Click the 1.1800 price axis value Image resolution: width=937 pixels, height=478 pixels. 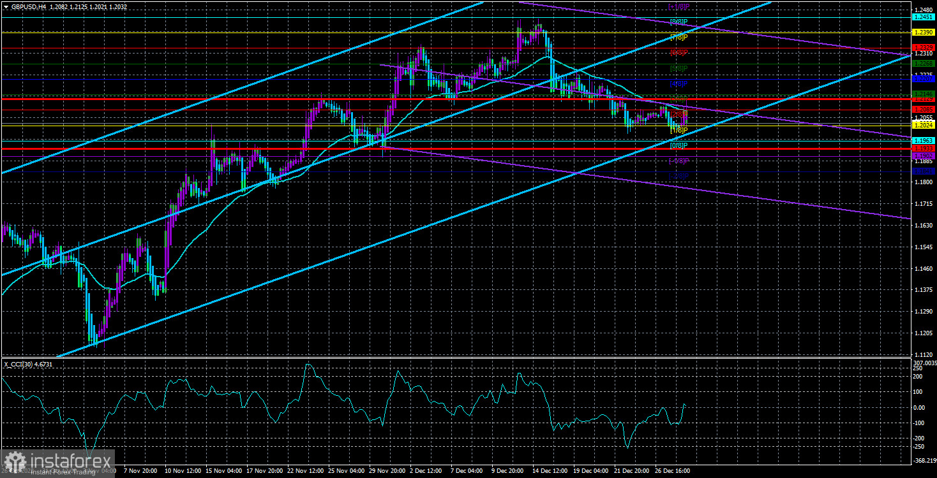click(x=924, y=182)
